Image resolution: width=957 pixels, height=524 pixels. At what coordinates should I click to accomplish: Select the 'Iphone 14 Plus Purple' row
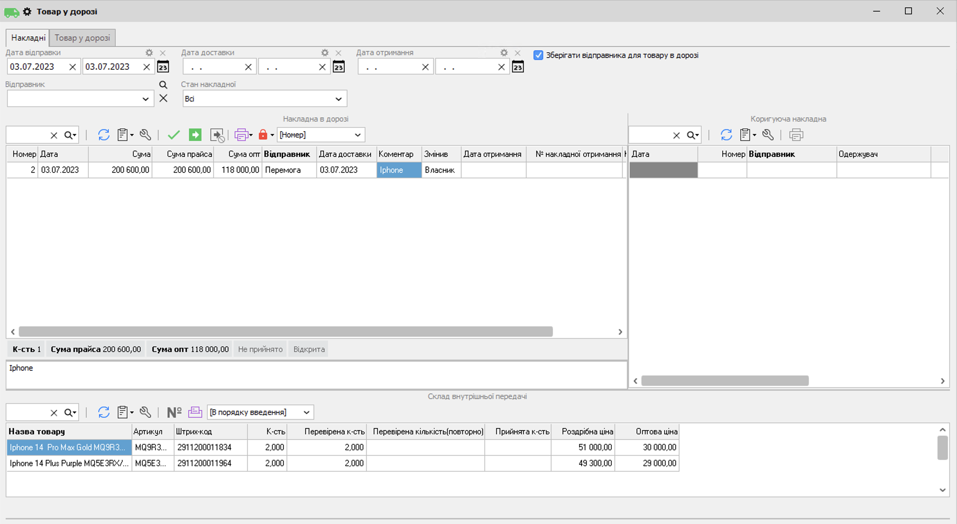[69, 463]
